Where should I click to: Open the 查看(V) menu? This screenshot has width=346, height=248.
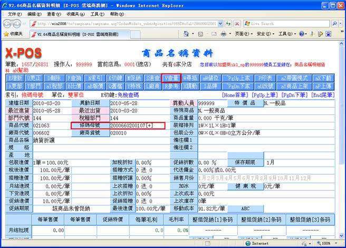click(53, 14)
